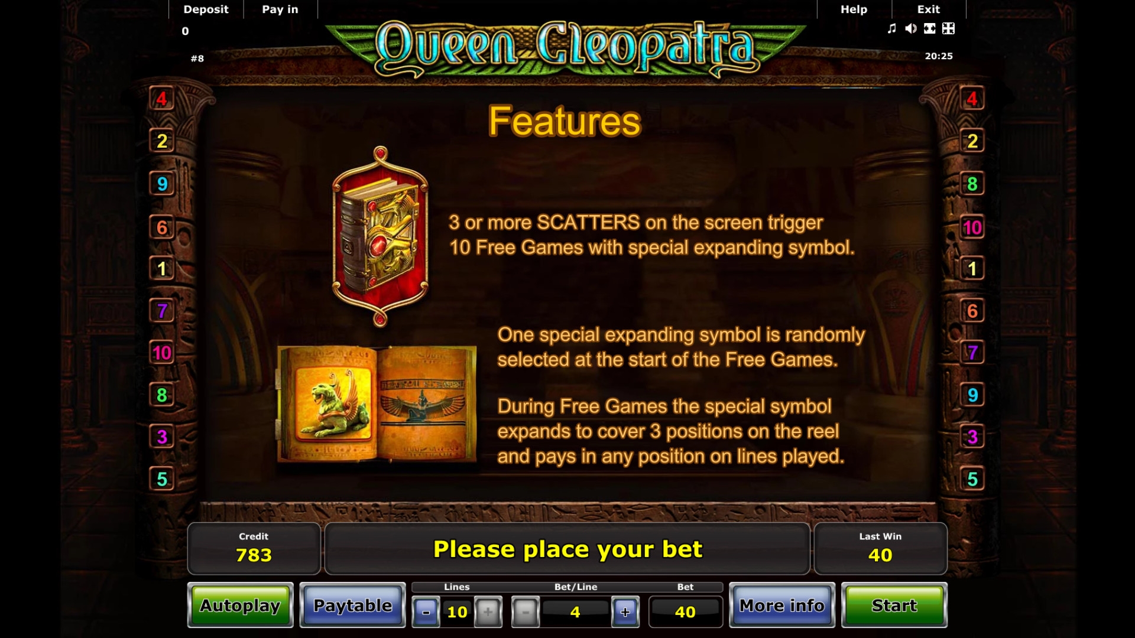Decrease Bet/Line with minus button
This screenshot has width=1135, height=638.
coord(526,612)
